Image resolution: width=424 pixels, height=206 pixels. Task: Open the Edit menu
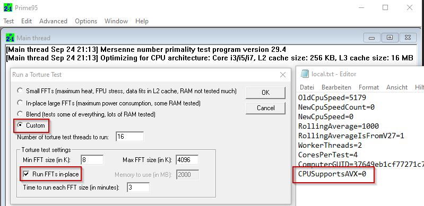click(27, 21)
